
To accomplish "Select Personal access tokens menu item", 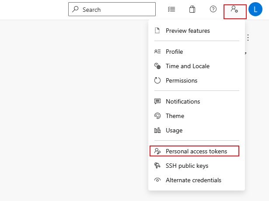I will pos(196,151).
